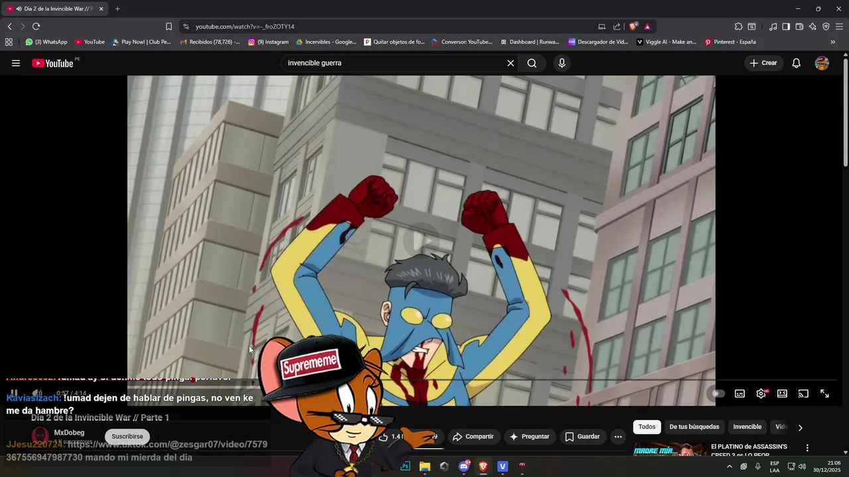The height and width of the screenshot is (477, 849).
Task: Open the WhatsApp bookmark
Action: click(x=46, y=42)
